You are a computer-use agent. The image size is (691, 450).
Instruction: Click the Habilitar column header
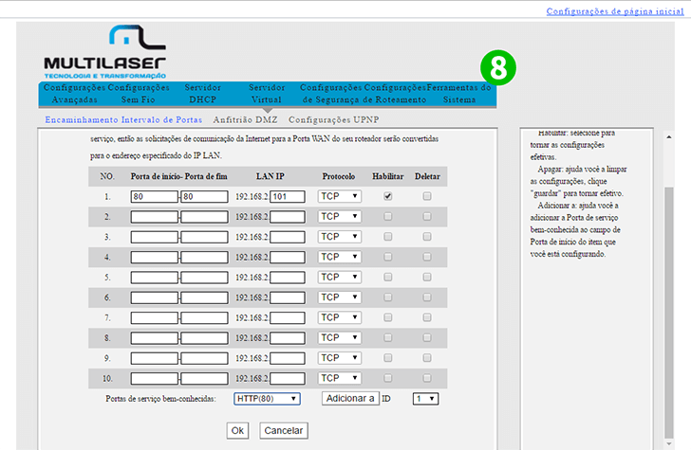click(x=388, y=176)
